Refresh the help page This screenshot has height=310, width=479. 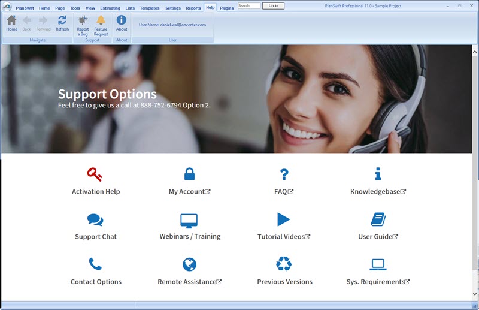(x=62, y=23)
